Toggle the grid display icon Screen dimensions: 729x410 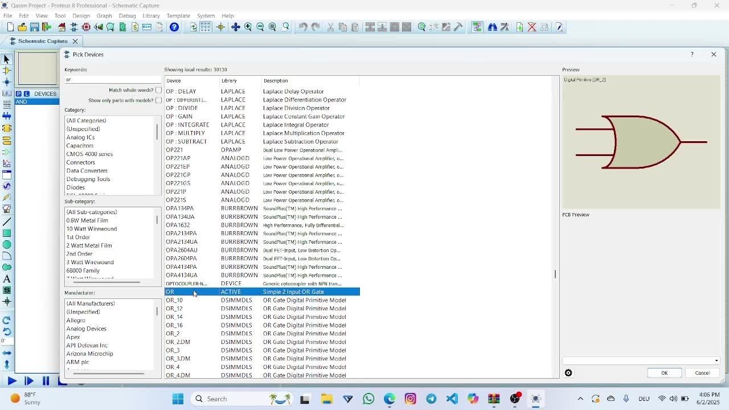click(x=206, y=27)
